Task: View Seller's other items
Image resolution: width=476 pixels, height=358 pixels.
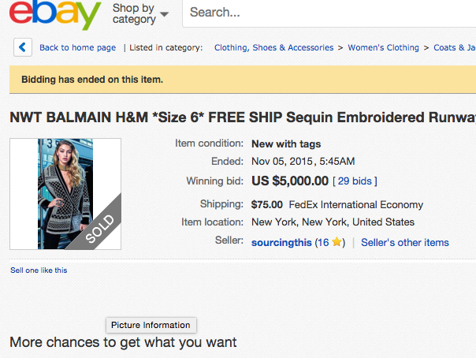Action: 404,243
